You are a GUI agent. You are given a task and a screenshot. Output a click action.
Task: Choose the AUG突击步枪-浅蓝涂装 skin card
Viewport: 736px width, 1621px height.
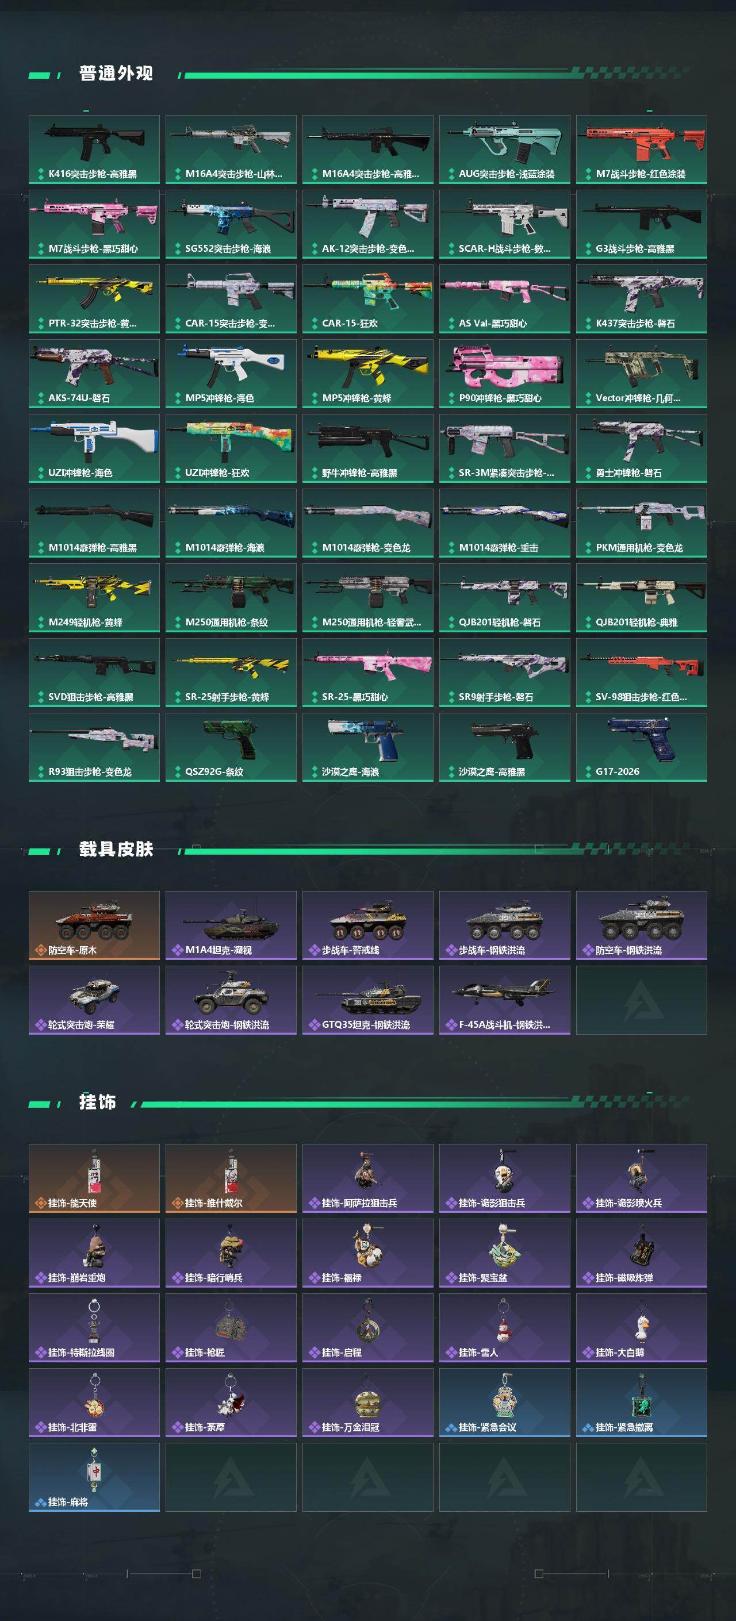tap(504, 149)
